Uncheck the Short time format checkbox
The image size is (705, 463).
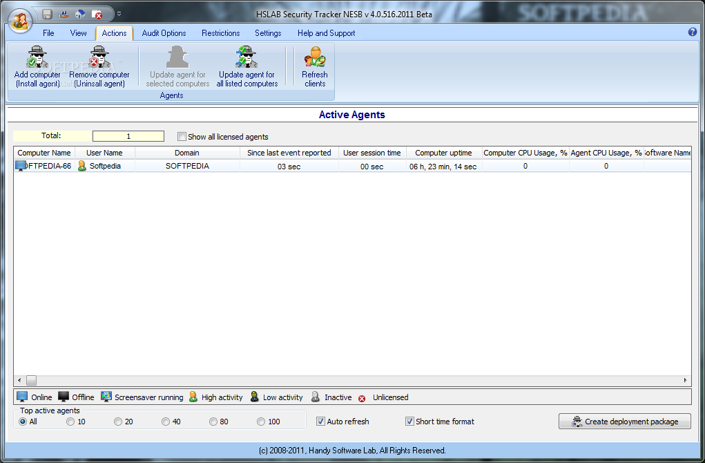[x=409, y=421]
